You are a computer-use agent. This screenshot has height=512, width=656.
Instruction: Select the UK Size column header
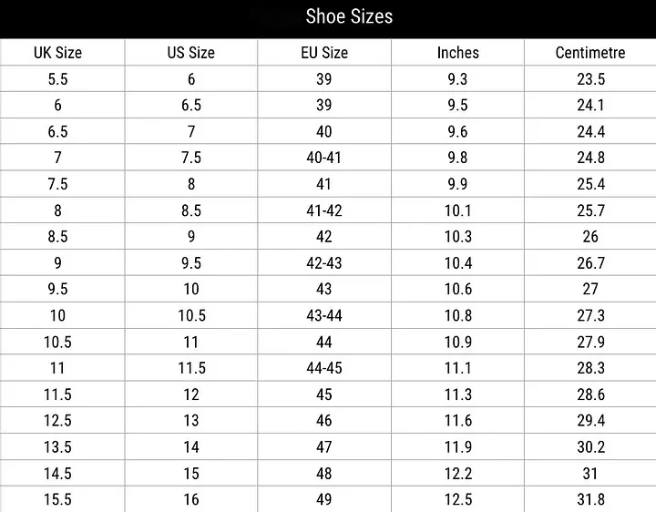57,53
